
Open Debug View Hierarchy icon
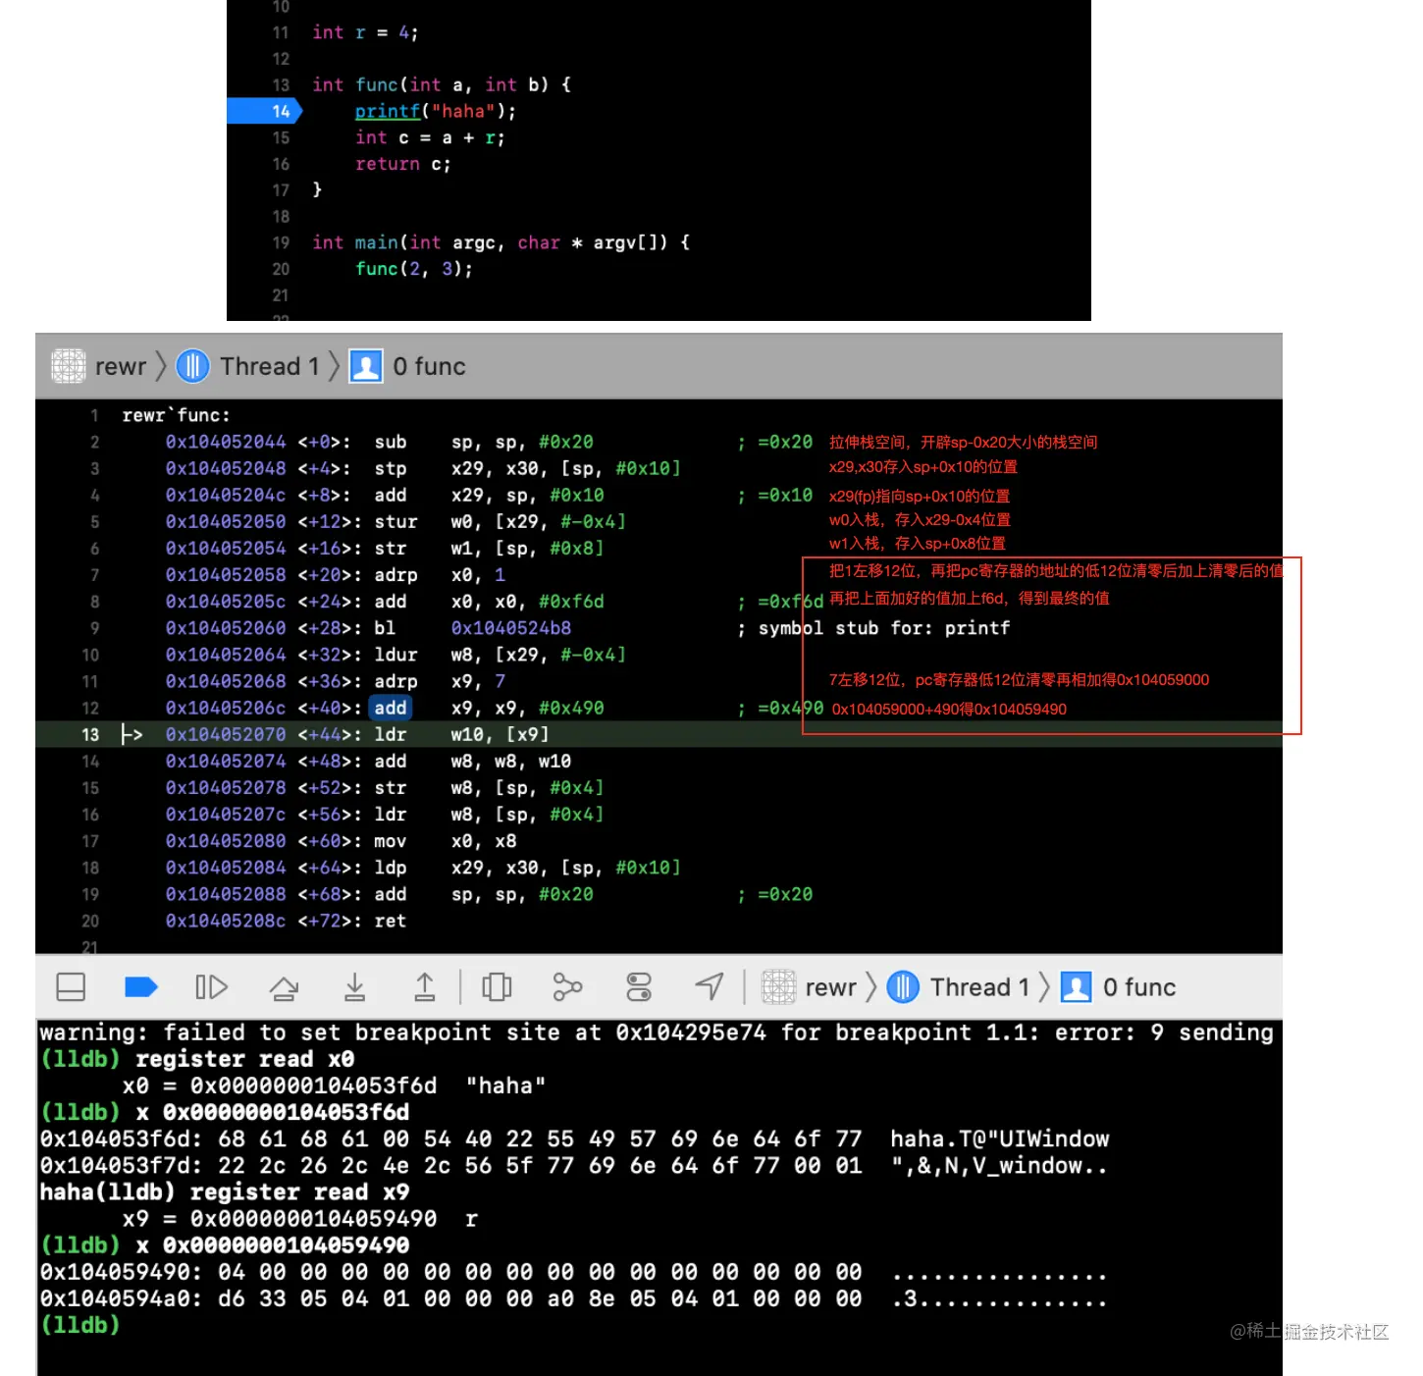coord(497,987)
